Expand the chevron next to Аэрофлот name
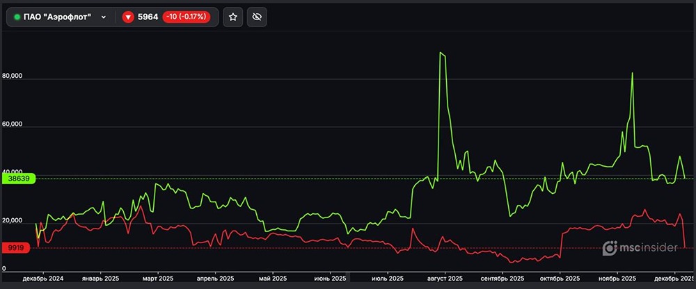 click(x=104, y=17)
